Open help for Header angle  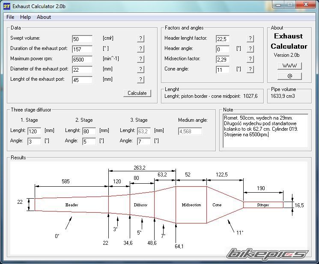click(x=250, y=49)
